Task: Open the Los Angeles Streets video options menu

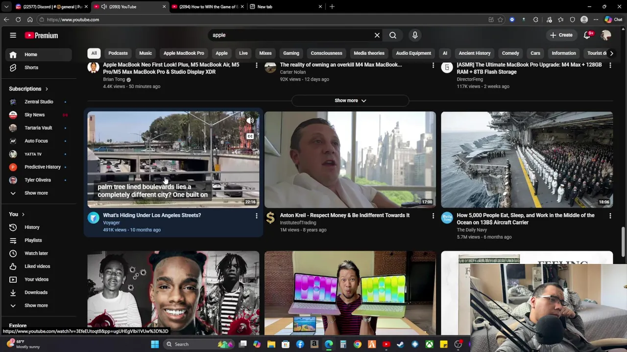Action: pos(256,216)
